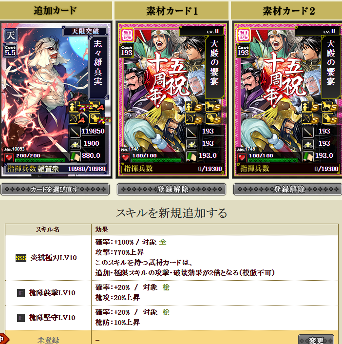Click the 天 rank badge on the first card
The image size is (342, 344).
11,35
